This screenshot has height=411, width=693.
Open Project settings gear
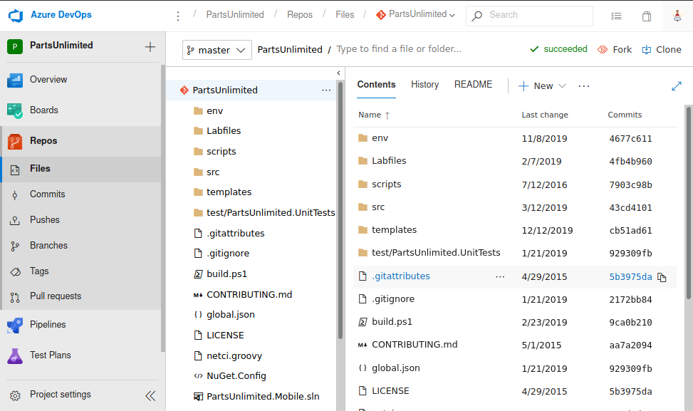(x=15, y=395)
